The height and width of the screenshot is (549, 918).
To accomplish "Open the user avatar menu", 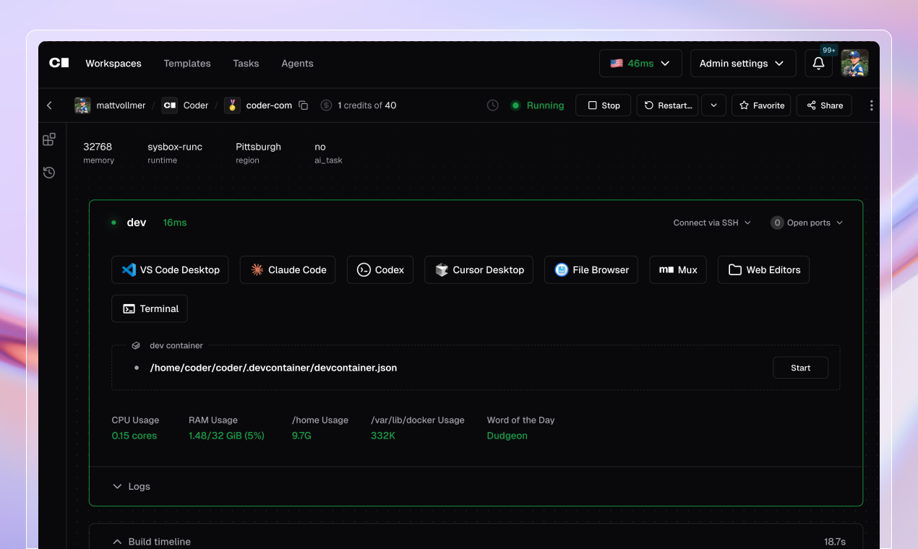I will point(854,64).
